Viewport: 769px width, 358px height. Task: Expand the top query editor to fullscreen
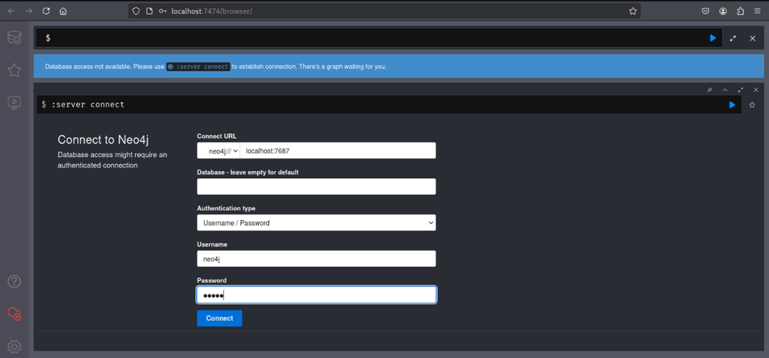point(733,38)
